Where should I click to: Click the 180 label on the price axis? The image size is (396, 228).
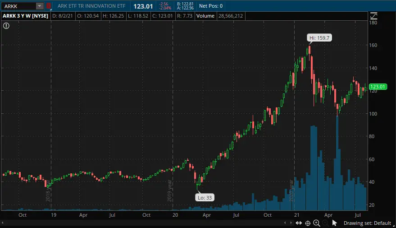[373, 23]
